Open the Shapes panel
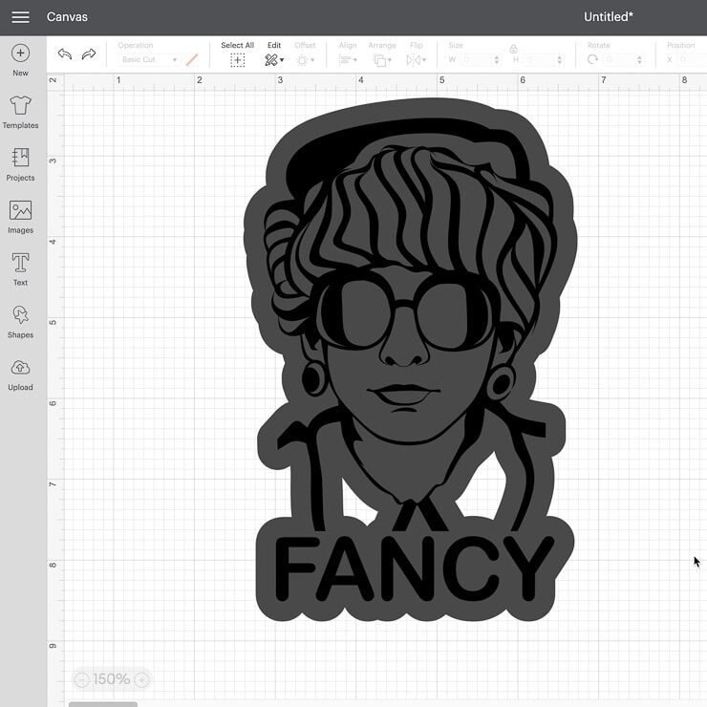The height and width of the screenshot is (707, 707). pyautogui.click(x=20, y=322)
